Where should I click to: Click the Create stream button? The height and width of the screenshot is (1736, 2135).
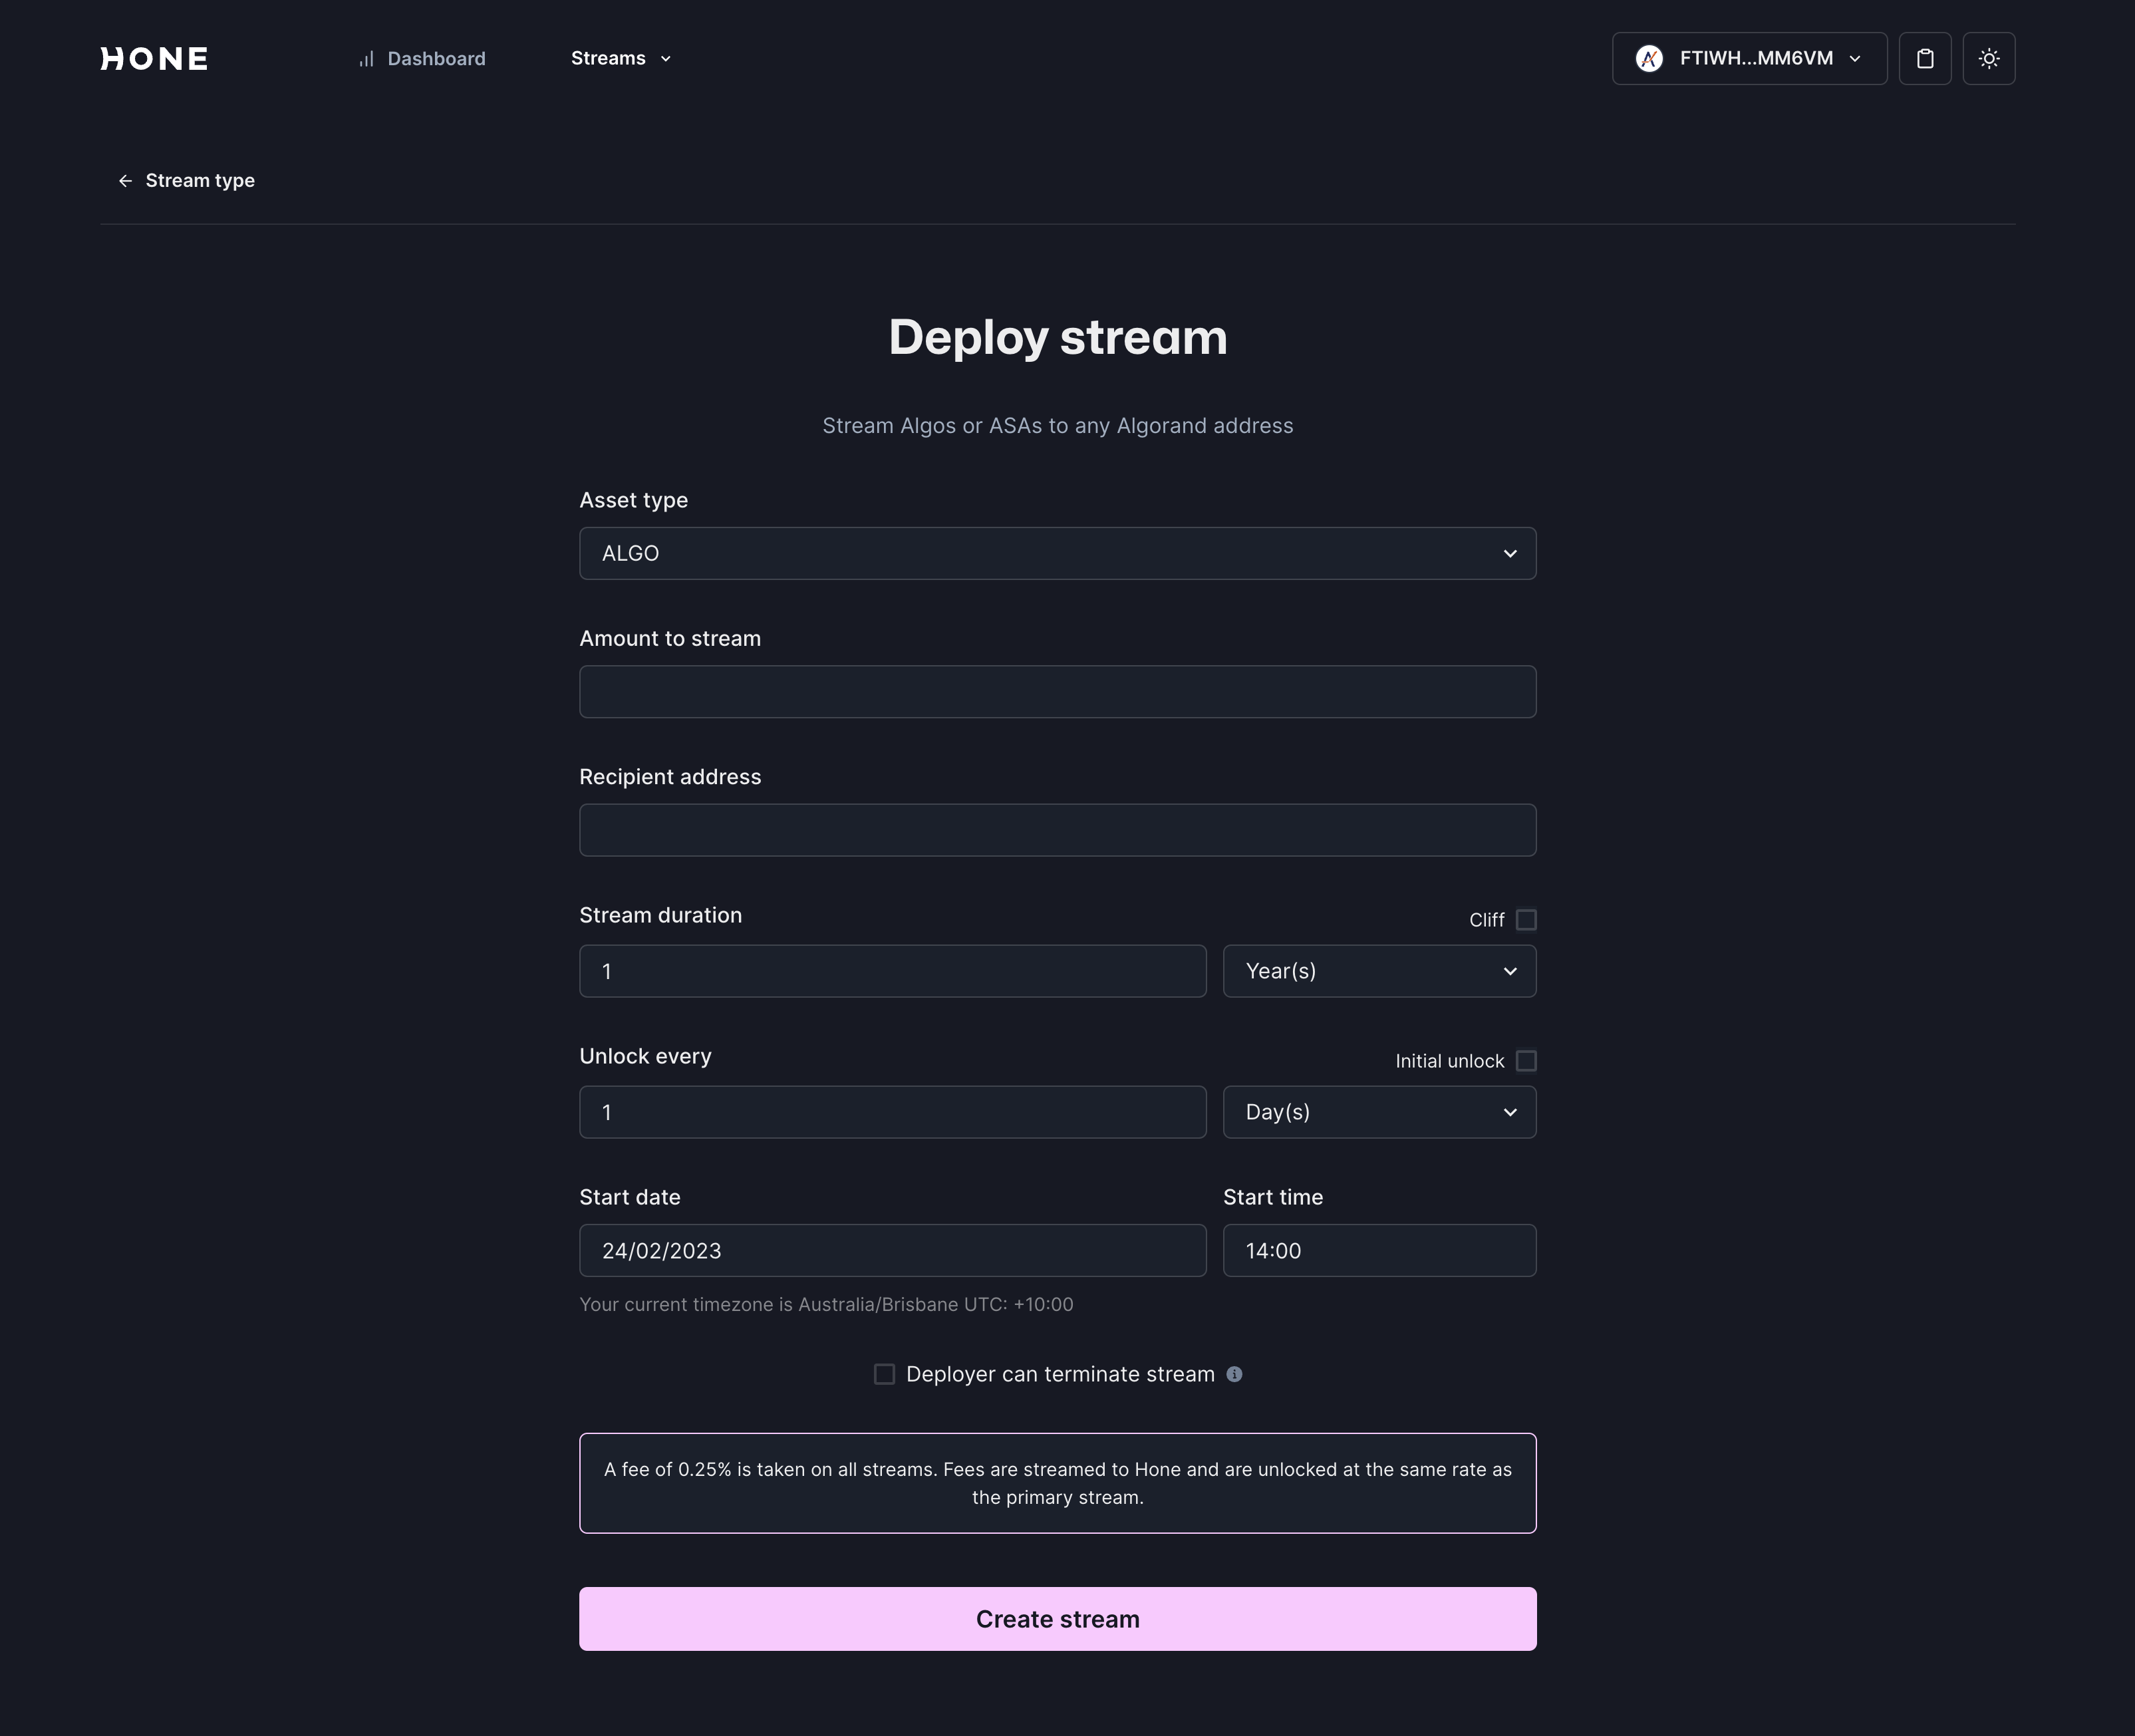click(1058, 1618)
